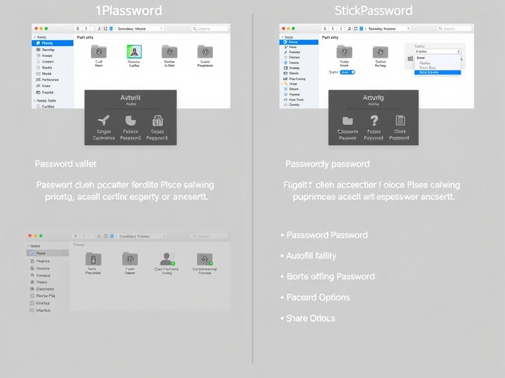Image resolution: width=505 pixels, height=378 pixels.
Task: Select highlighted blue sidebar row in 1Password window
Action: pyautogui.click(x=52, y=43)
